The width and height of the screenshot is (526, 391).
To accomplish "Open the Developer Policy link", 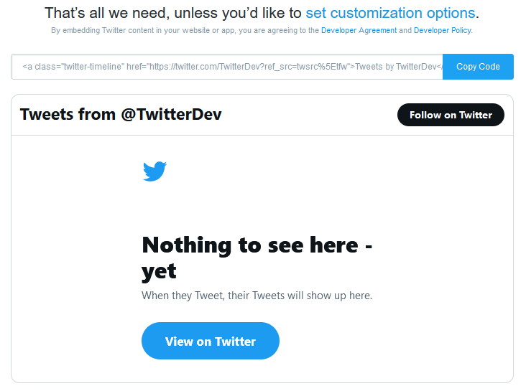I will (443, 31).
